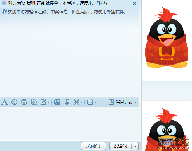Click the 发送(S) button
192x151 pixels.
click(x=121, y=146)
